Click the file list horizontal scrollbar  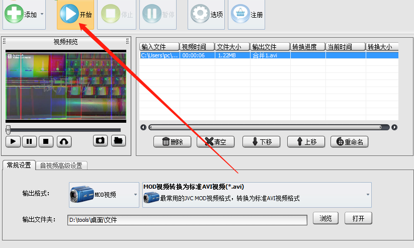click(x=269, y=127)
